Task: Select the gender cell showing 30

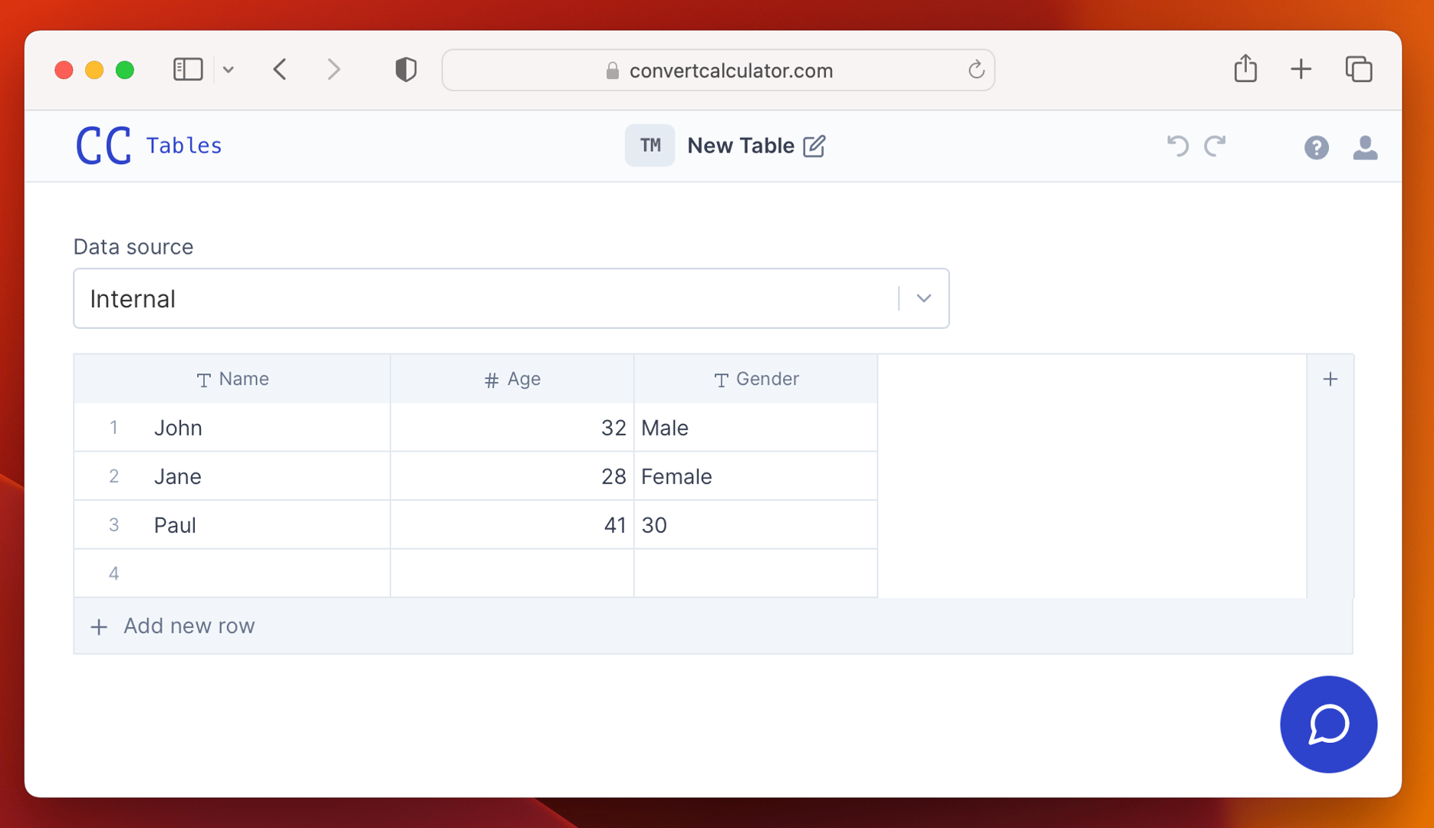Action: (756, 525)
